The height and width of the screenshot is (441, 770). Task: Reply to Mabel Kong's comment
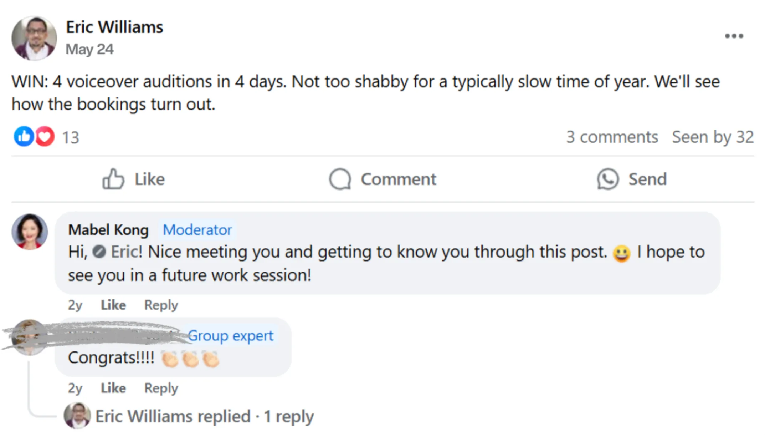click(x=161, y=305)
